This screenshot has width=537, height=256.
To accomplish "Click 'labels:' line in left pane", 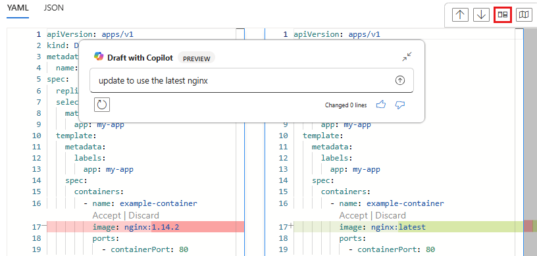I will (90, 158).
